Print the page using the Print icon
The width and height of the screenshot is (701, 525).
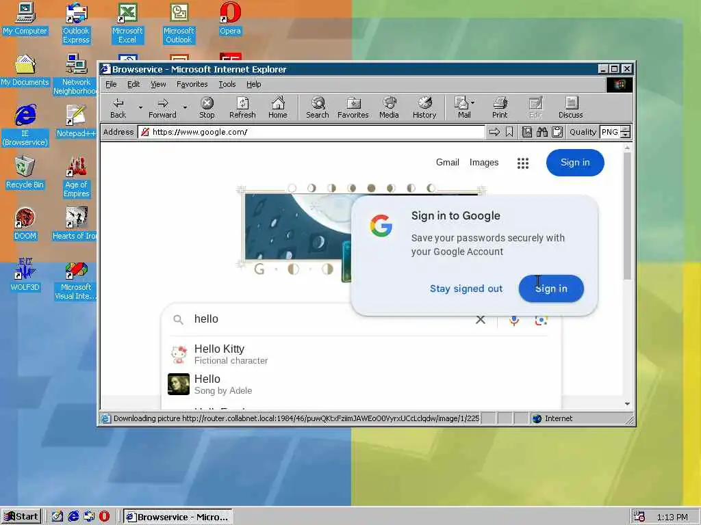tap(500, 107)
